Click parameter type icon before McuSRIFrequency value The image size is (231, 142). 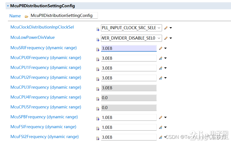pyautogui.click(x=98, y=50)
